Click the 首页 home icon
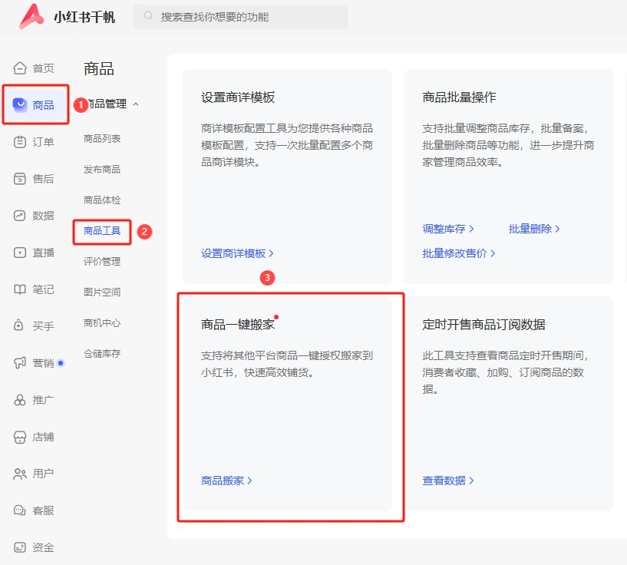 click(x=20, y=68)
